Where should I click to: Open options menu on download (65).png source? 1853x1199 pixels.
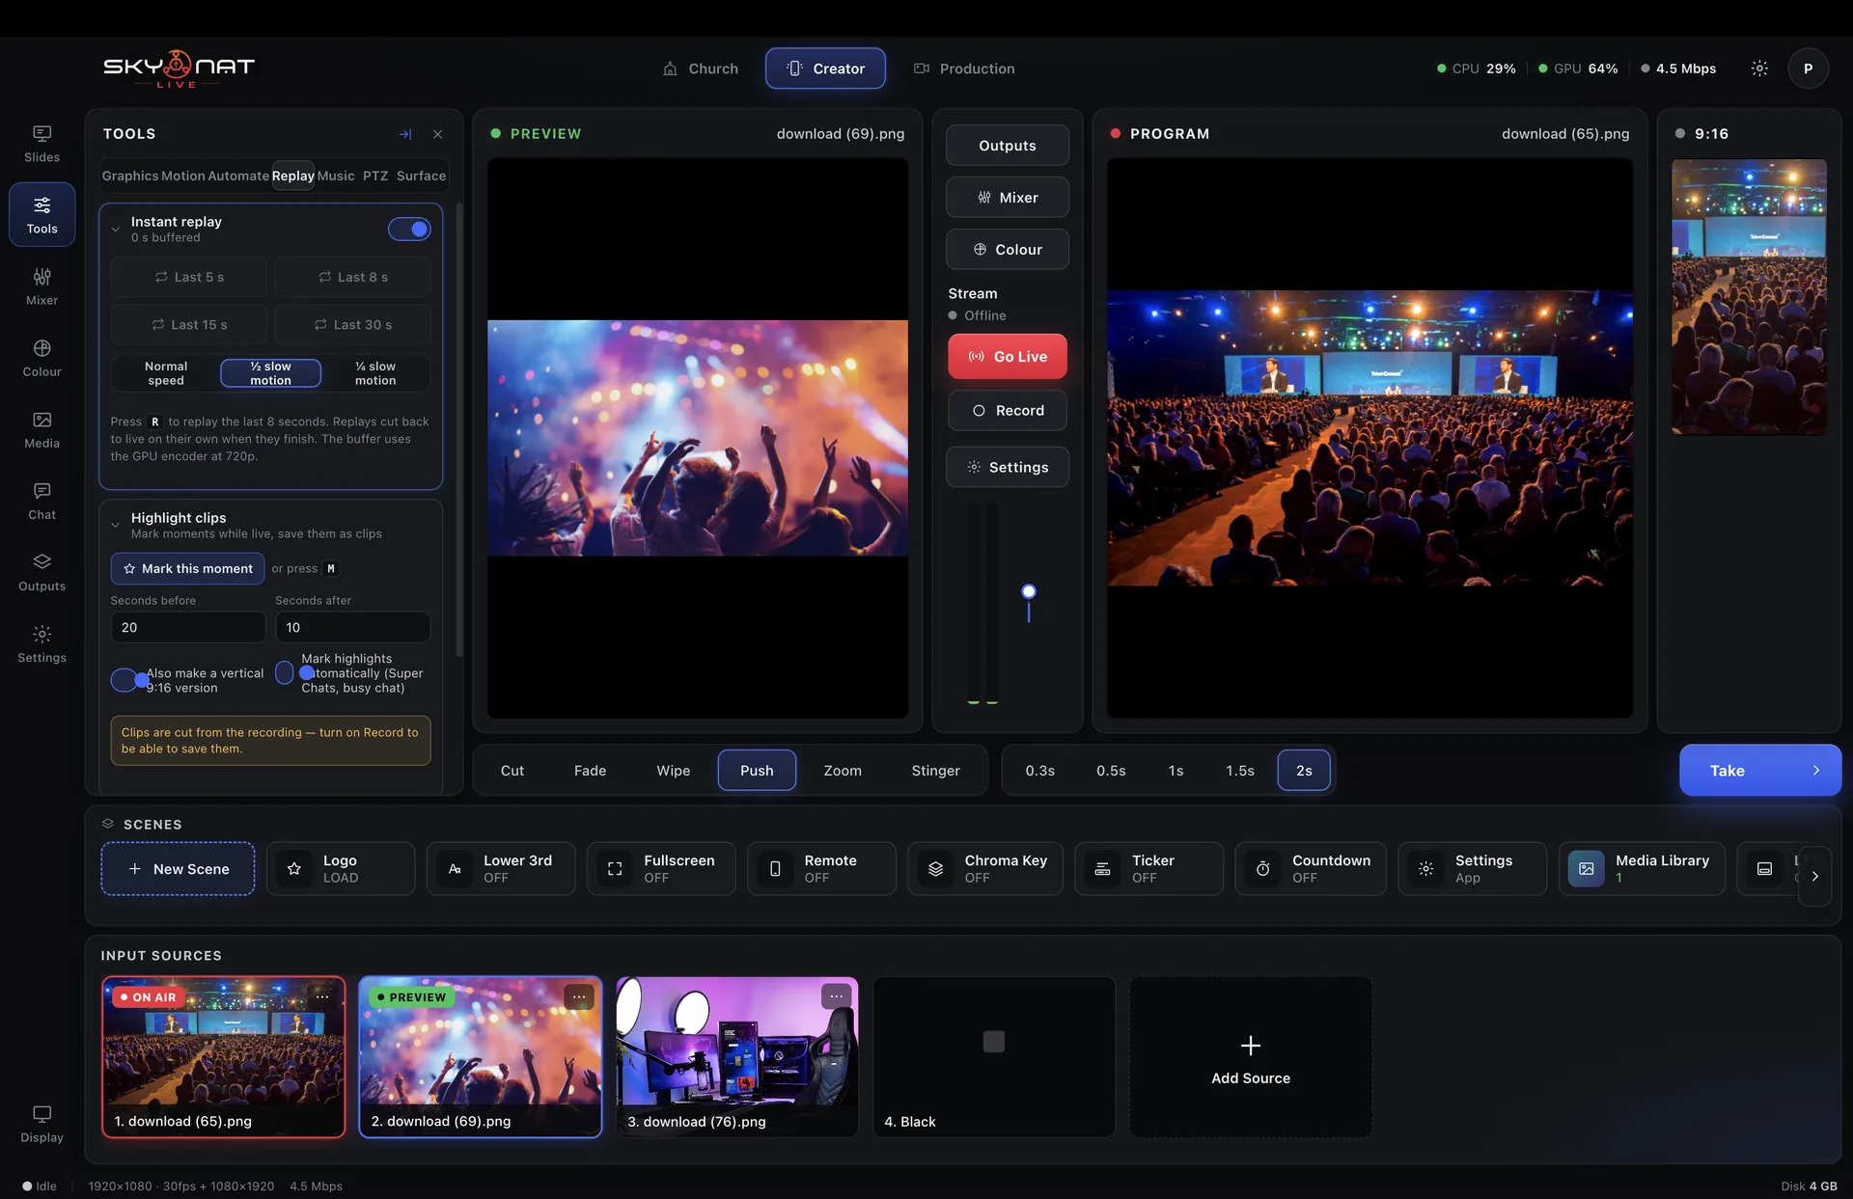[323, 996]
